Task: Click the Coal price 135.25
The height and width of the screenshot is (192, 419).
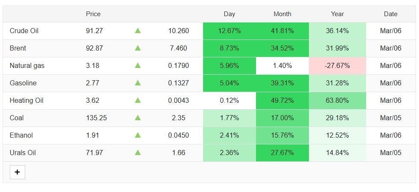Action: 96,118
